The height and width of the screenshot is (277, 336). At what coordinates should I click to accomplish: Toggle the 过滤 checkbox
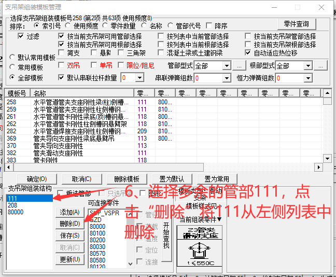coord(21,36)
